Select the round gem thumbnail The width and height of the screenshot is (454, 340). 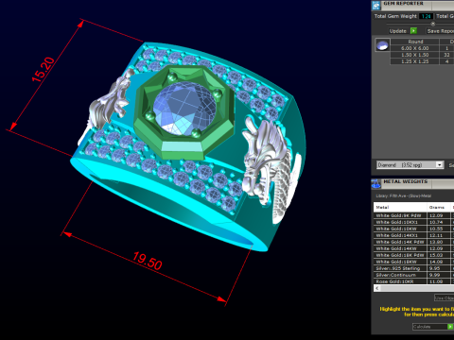pos(382,45)
